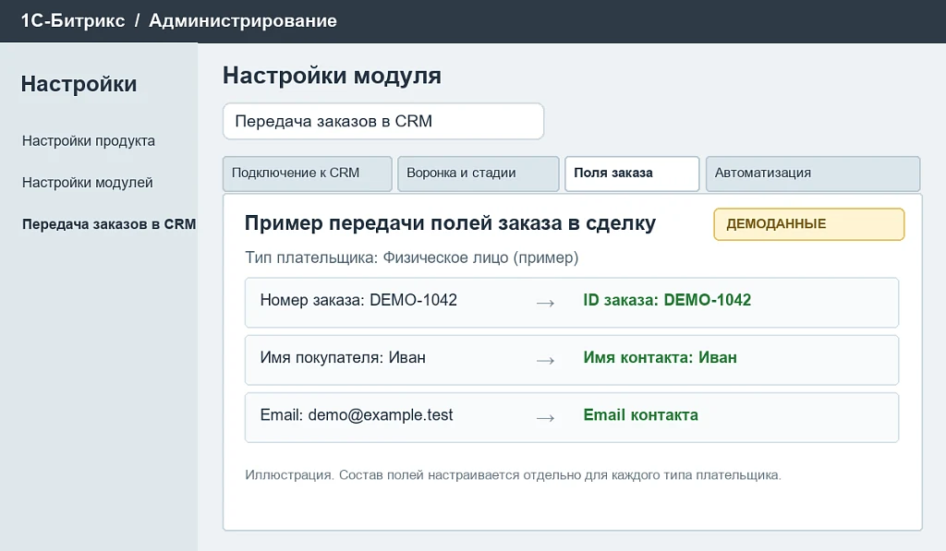Open Настройки продукта in the sidebar
Viewport: 946px width, 551px height.
tap(89, 141)
